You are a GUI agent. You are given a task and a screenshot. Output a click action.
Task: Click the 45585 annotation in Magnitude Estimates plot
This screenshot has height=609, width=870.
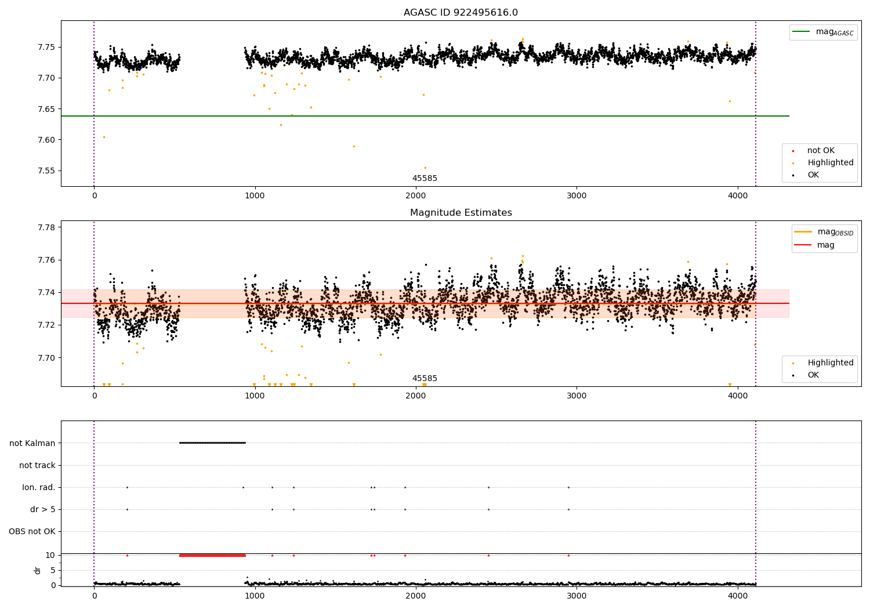pyautogui.click(x=425, y=379)
